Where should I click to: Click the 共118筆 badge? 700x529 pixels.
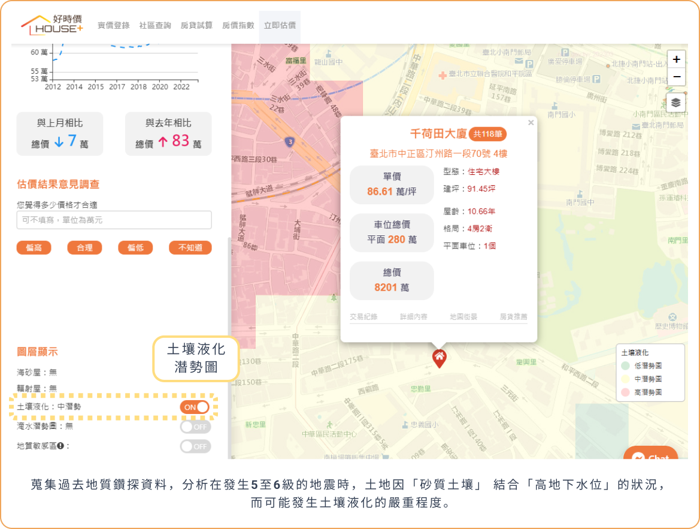point(487,134)
